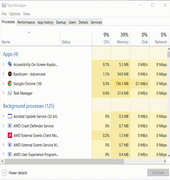Click the red AMD External Events Client icon

tap(10, 135)
